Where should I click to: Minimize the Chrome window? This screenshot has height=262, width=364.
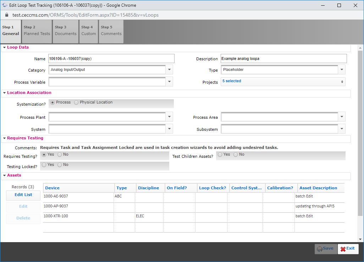point(323,5)
